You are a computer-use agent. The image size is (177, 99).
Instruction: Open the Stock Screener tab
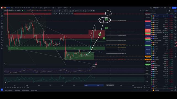(x=8, y=90)
